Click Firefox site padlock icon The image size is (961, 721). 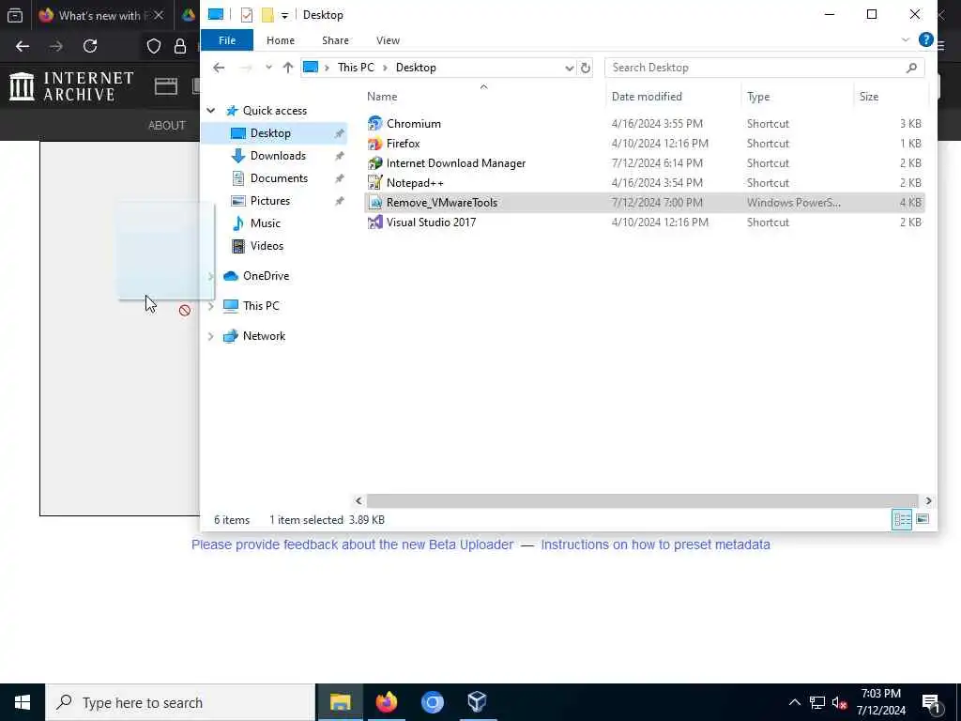pyautogui.click(x=180, y=46)
